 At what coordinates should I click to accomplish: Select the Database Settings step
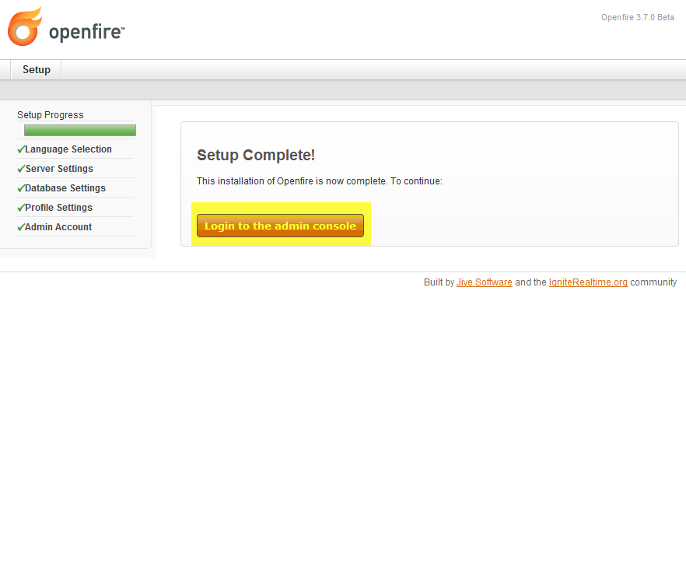pos(65,188)
